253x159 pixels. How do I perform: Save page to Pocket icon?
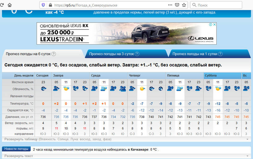177,5
